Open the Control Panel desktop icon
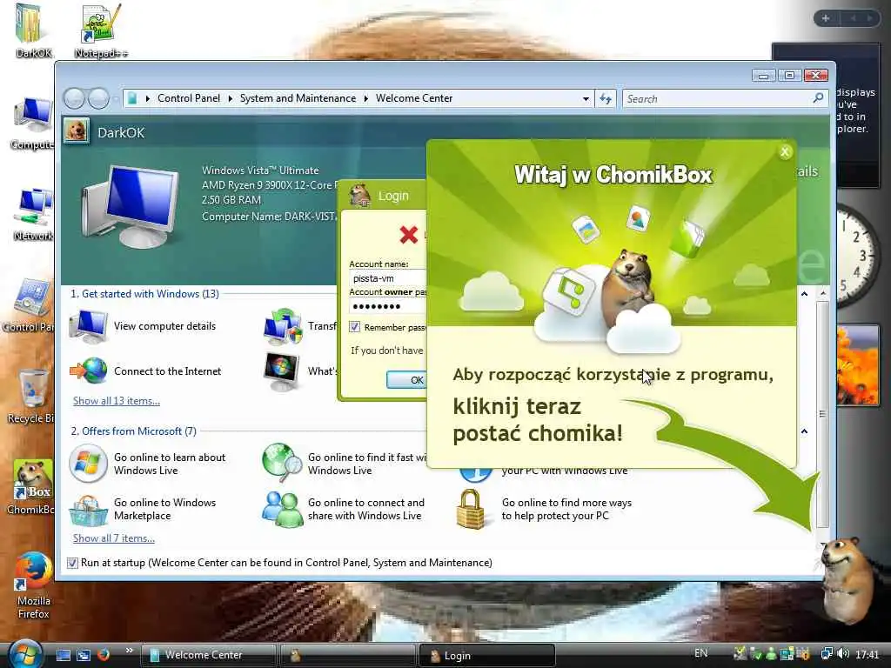The height and width of the screenshot is (668, 891). (30, 305)
